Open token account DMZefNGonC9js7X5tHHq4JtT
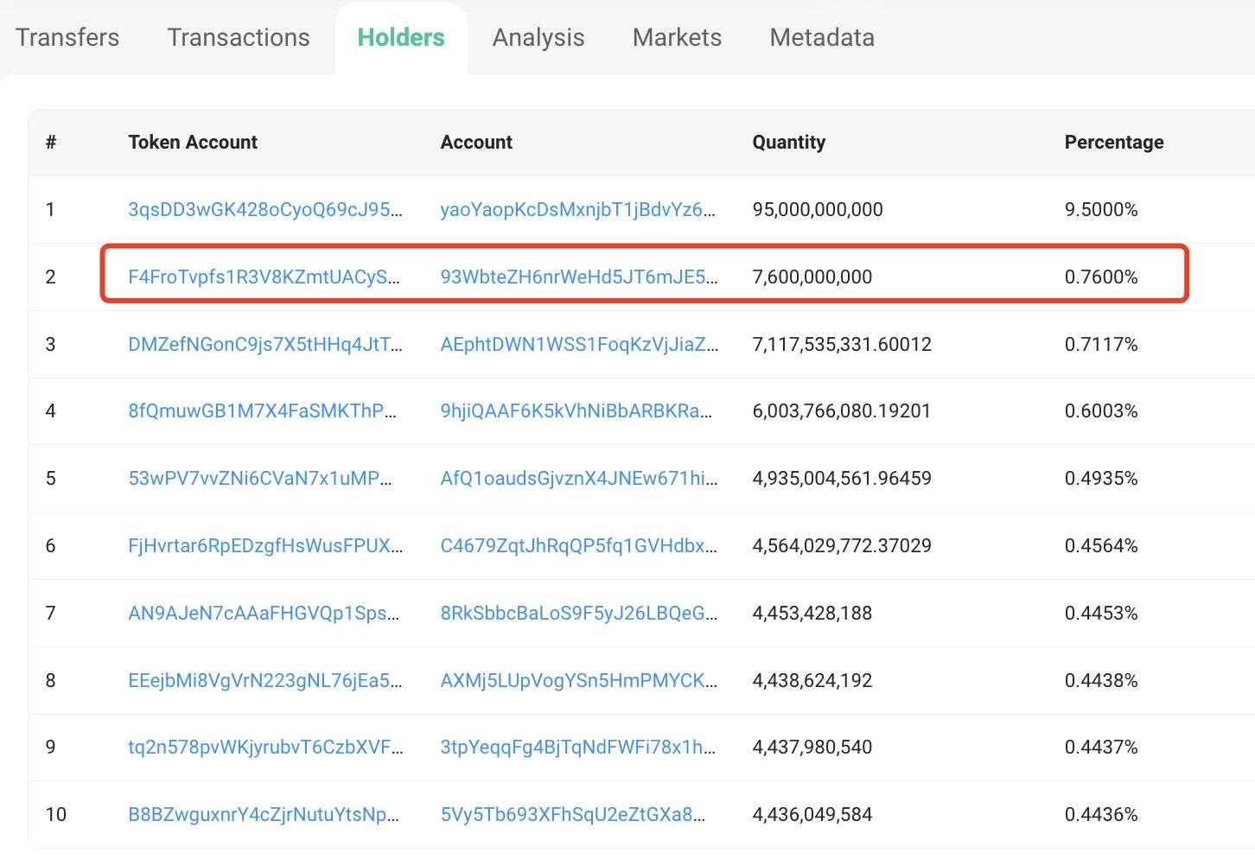The height and width of the screenshot is (859, 1255). tap(264, 344)
